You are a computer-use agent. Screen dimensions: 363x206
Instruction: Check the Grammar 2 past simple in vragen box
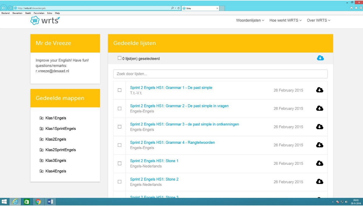pyautogui.click(x=119, y=108)
